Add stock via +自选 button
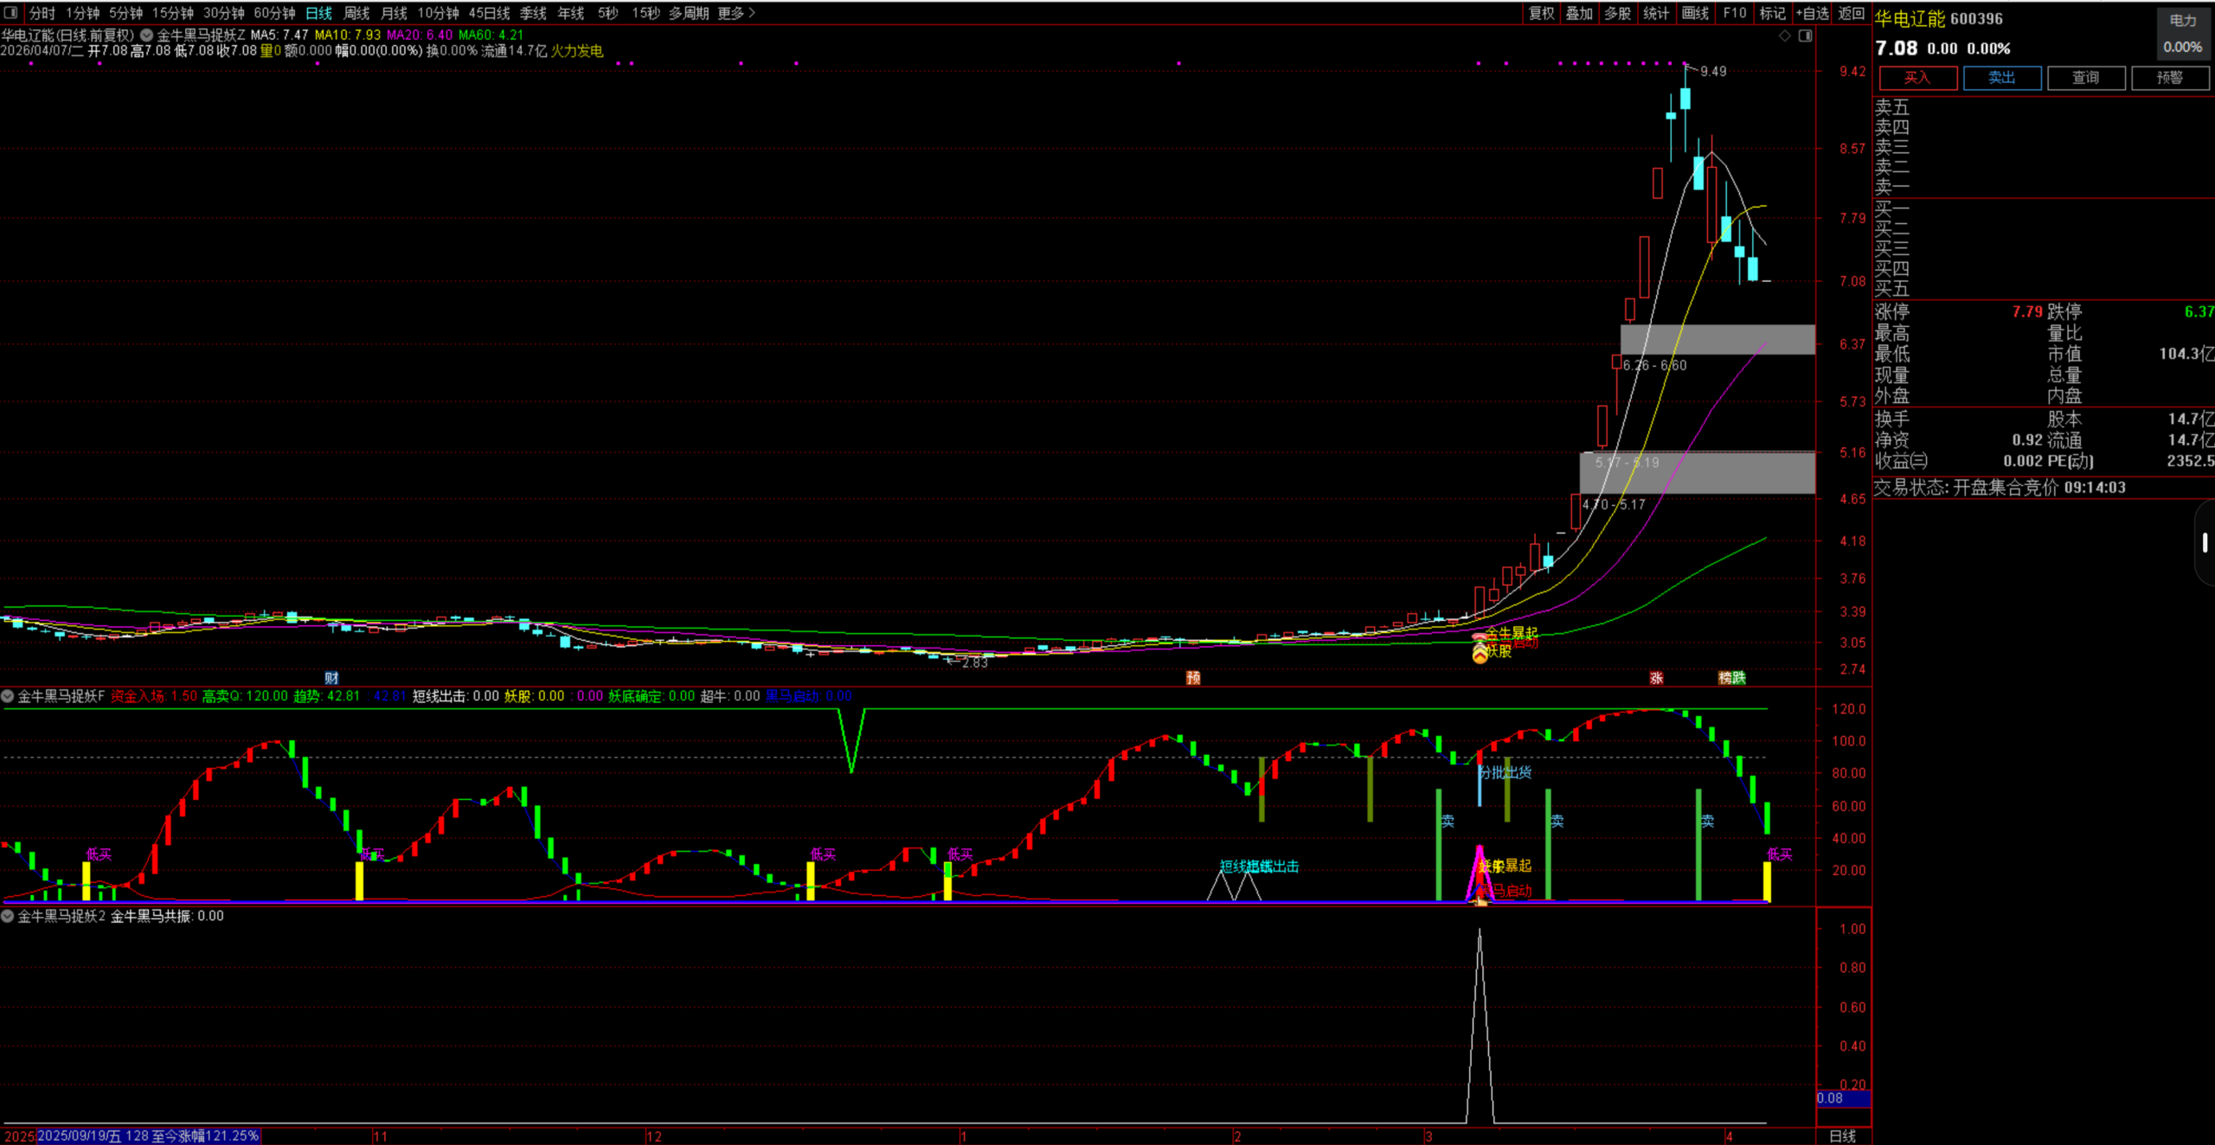The image size is (2215, 1145). tap(1812, 13)
